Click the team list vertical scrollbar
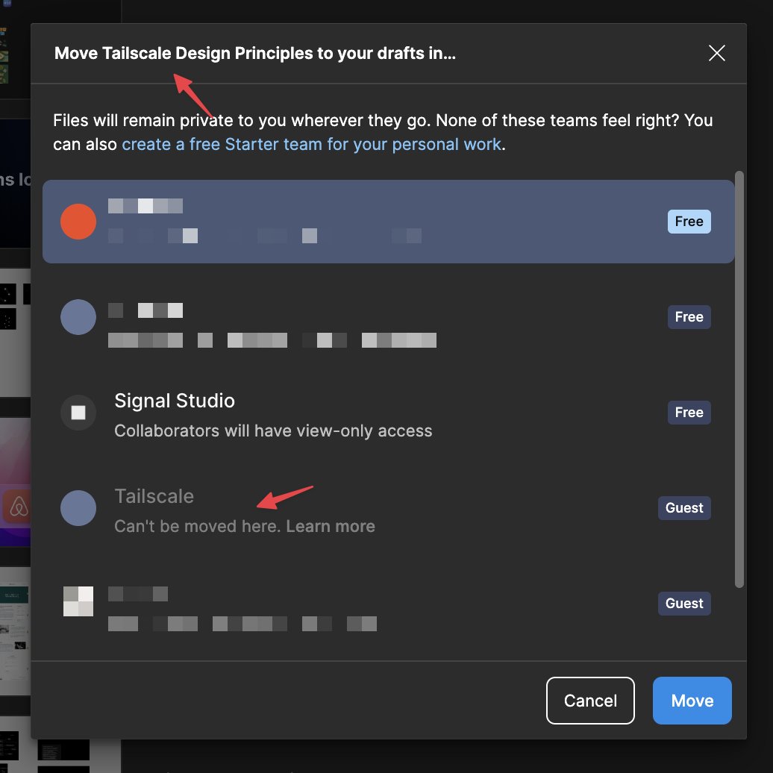Viewport: 773px width, 773px height. coord(739,379)
